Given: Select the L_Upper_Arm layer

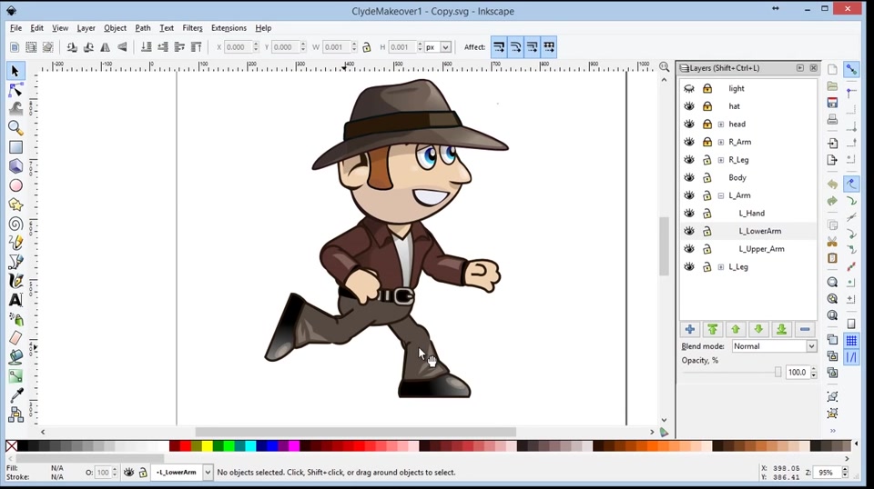Looking at the screenshot, I should [x=761, y=249].
